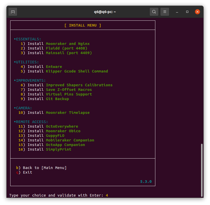This screenshot has width=210, height=205.
Task: Close the terminal window
Action: [x=197, y=12]
